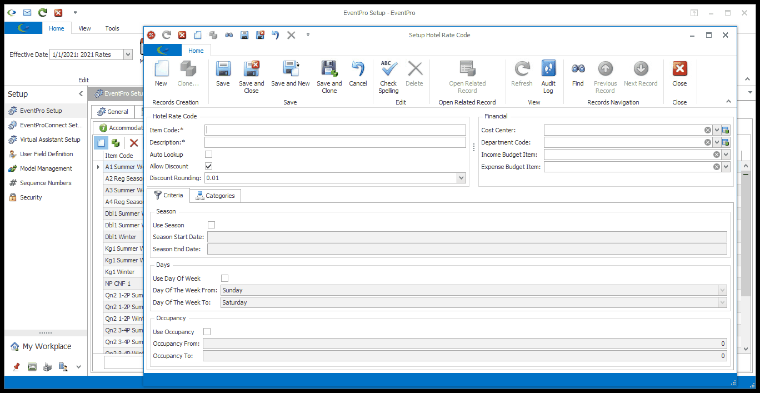Switch to the Categories tab
The image size is (760, 393).
[x=215, y=196]
